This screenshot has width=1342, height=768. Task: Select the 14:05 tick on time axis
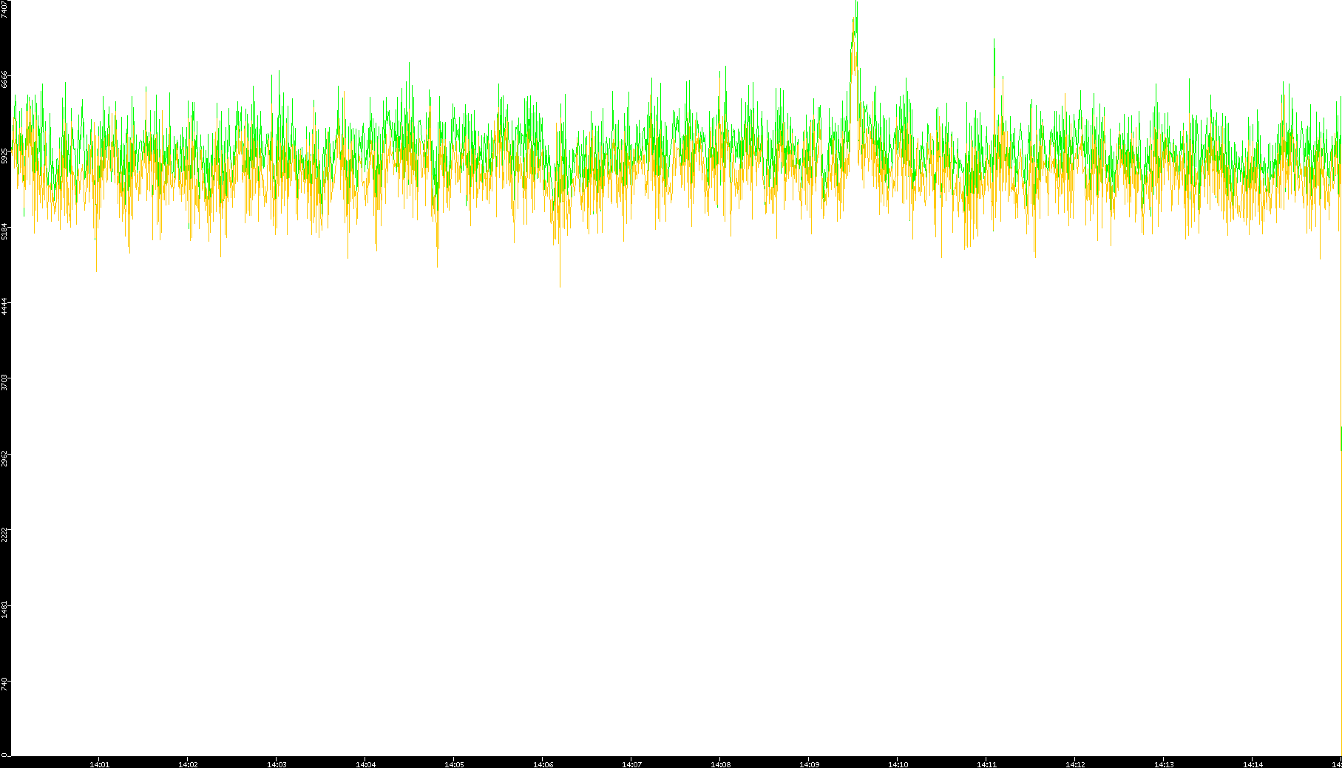tap(454, 764)
